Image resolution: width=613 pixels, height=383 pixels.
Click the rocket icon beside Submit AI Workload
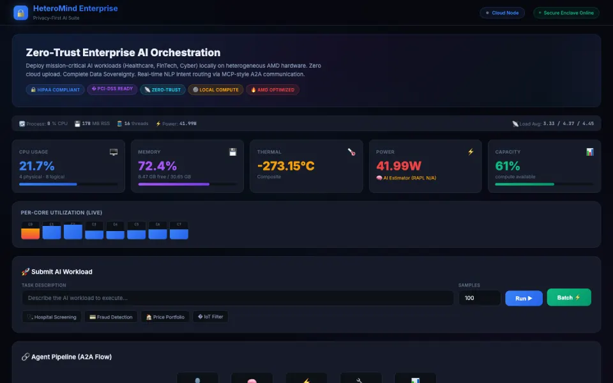point(26,272)
